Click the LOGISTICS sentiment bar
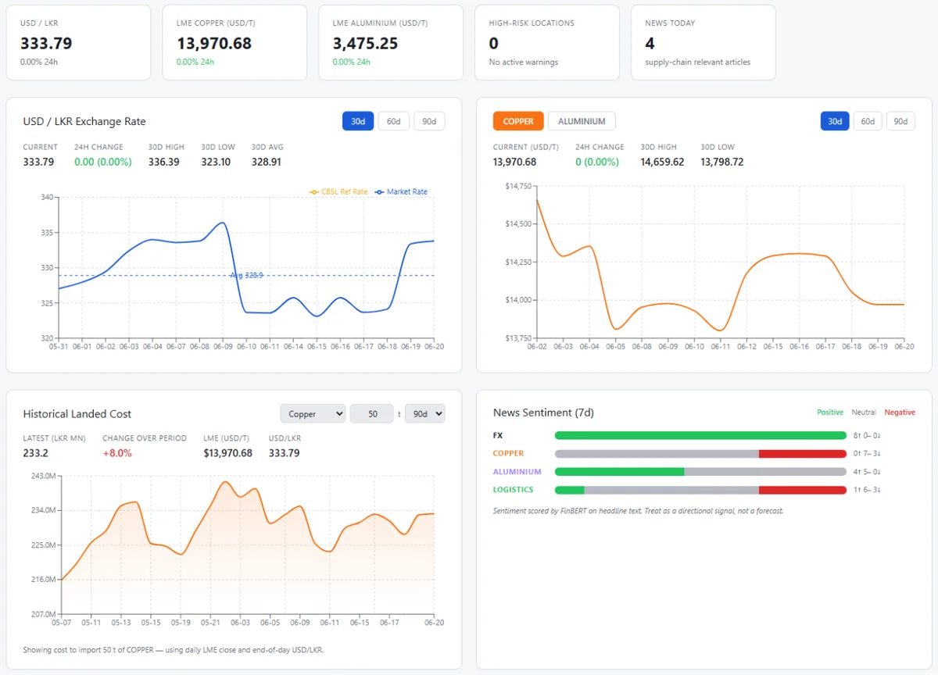The height and width of the screenshot is (675, 938). pos(700,490)
